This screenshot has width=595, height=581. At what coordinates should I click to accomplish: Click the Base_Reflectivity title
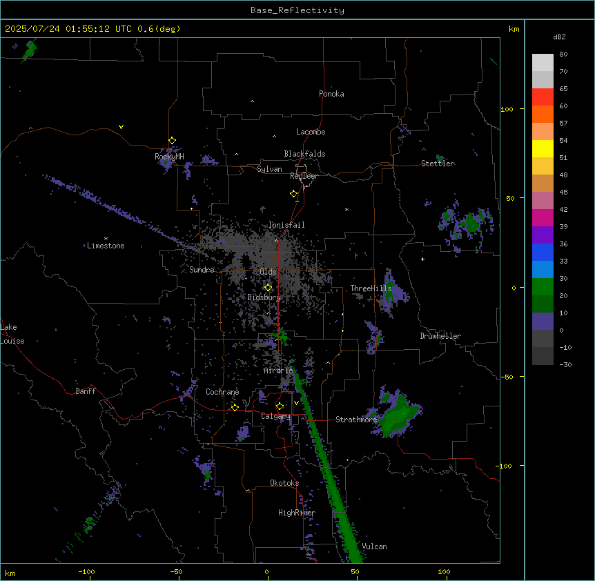click(297, 10)
